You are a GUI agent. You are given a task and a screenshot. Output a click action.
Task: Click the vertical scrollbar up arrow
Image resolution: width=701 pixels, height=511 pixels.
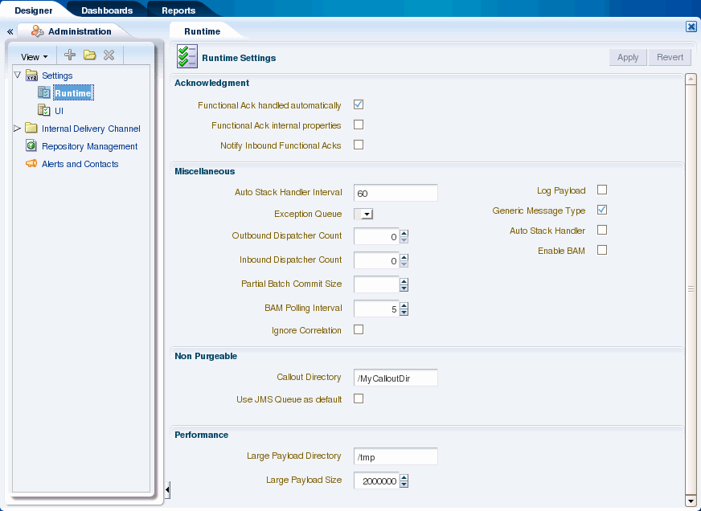[x=691, y=79]
